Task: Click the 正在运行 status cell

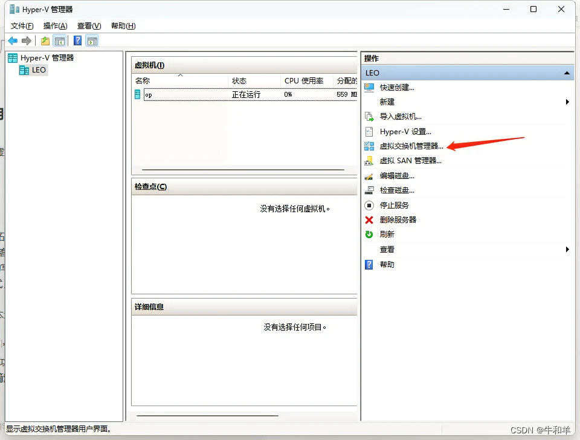Action: point(246,95)
